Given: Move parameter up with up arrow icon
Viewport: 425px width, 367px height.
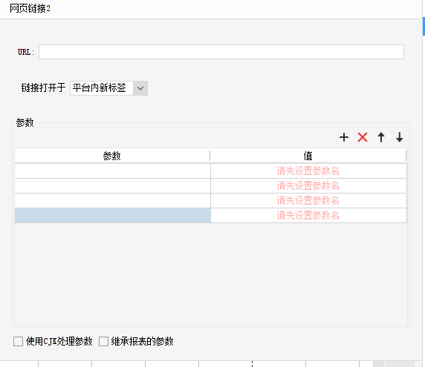Looking at the screenshot, I should click(x=381, y=137).
